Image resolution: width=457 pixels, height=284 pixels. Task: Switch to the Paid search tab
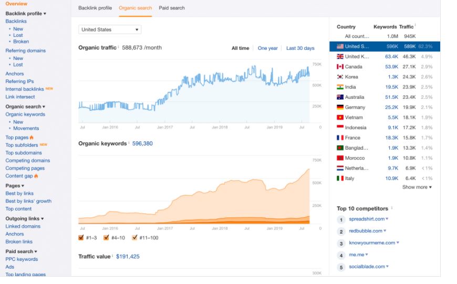click(x=172, y=8)
